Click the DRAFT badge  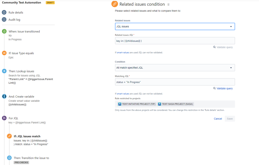50,3
